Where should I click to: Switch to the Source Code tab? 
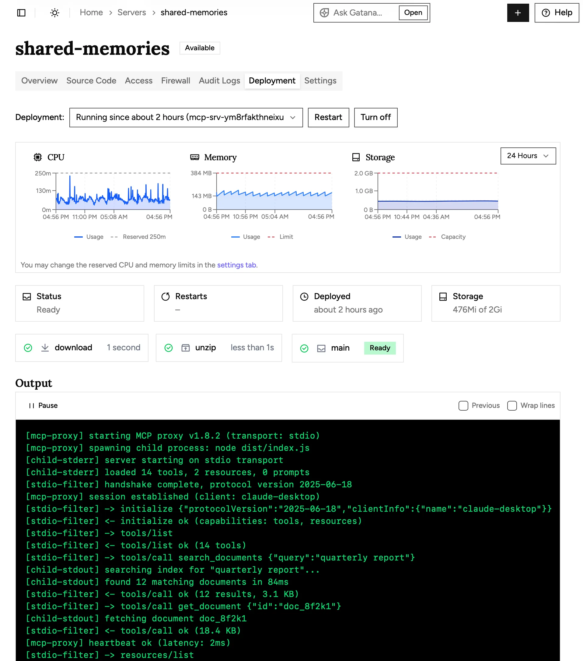pos(91,81)
